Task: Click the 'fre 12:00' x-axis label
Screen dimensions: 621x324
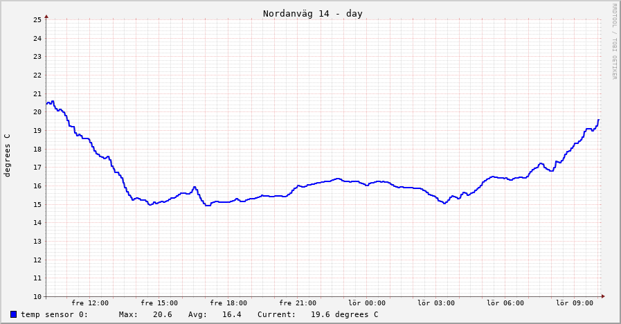Action: (x=90, y=303)
